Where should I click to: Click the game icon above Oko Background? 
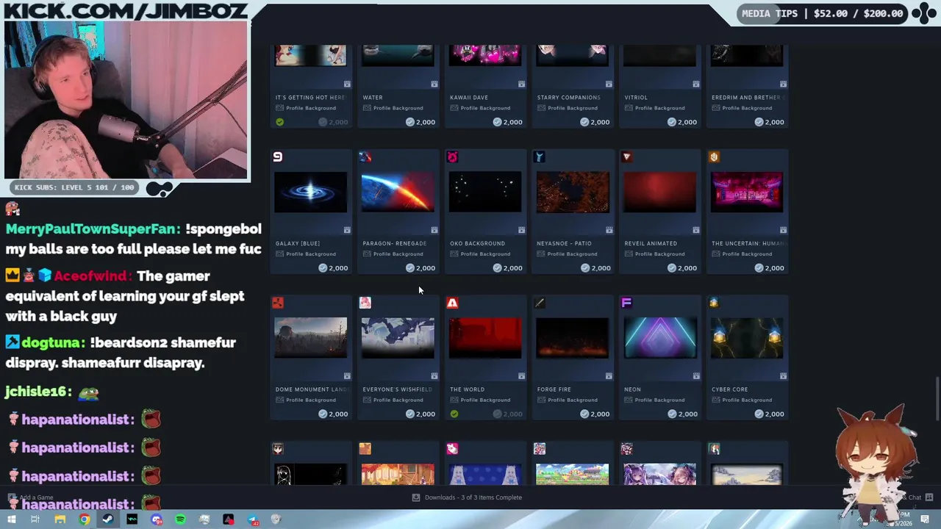pyautogui.click(x=452, y=156)
